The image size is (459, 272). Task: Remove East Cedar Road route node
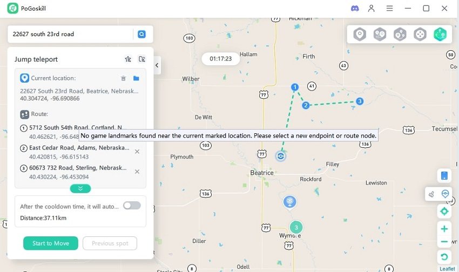[137, 152]
